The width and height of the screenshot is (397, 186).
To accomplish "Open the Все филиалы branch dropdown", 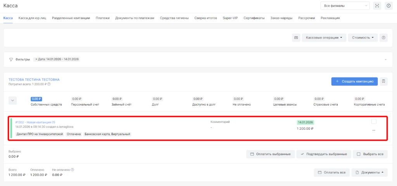I will [x=345, y=6].
